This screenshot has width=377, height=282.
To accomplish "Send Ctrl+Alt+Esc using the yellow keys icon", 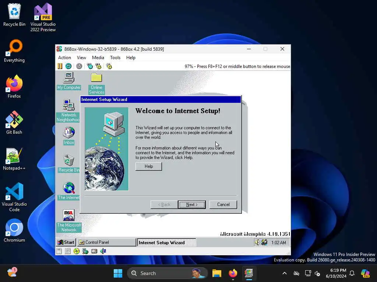I will (98, 66).
